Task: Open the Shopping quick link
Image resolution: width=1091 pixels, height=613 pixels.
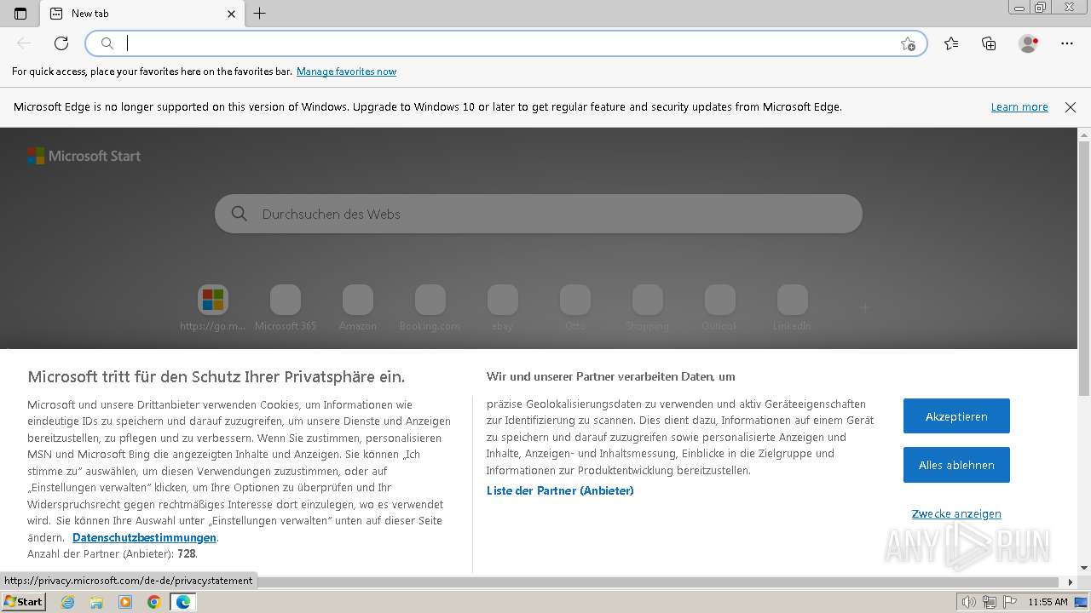Action: click(648, 307)
